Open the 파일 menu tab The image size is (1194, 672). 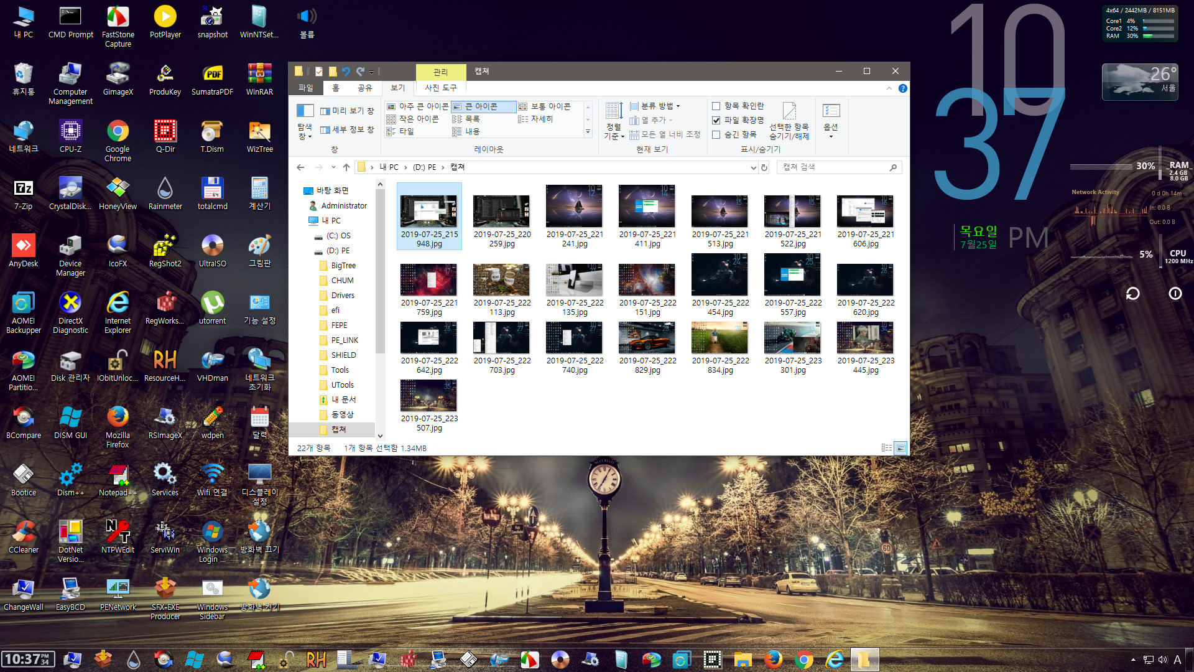tap(306, 88)
